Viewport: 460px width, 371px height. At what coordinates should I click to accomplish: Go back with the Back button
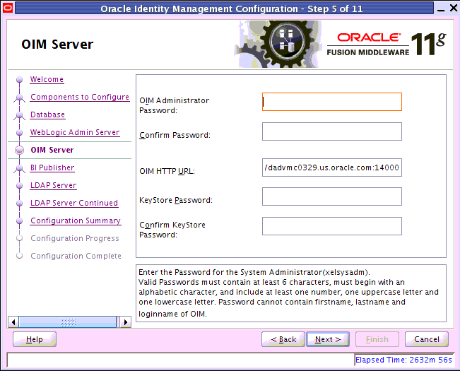point(283,339)
